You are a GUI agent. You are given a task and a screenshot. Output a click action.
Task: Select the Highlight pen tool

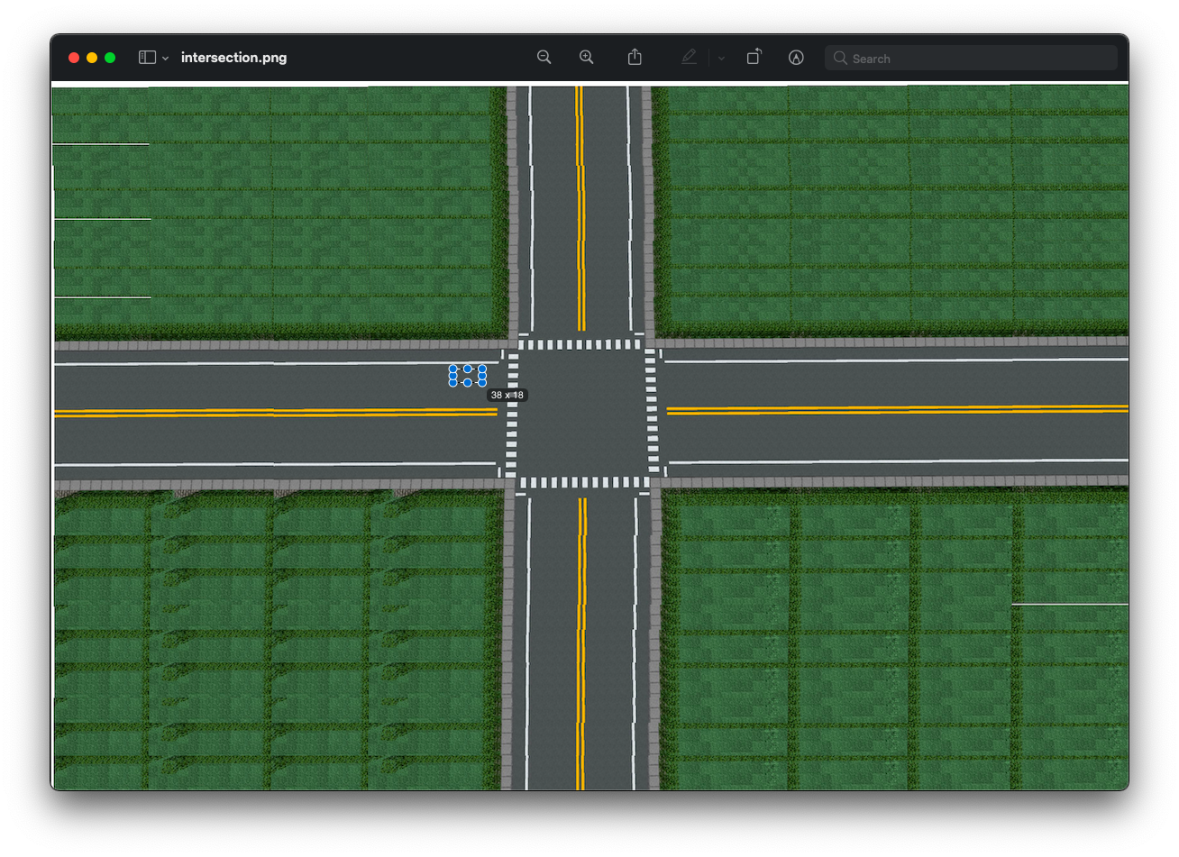pyautogui.click(x=689, y=57)
